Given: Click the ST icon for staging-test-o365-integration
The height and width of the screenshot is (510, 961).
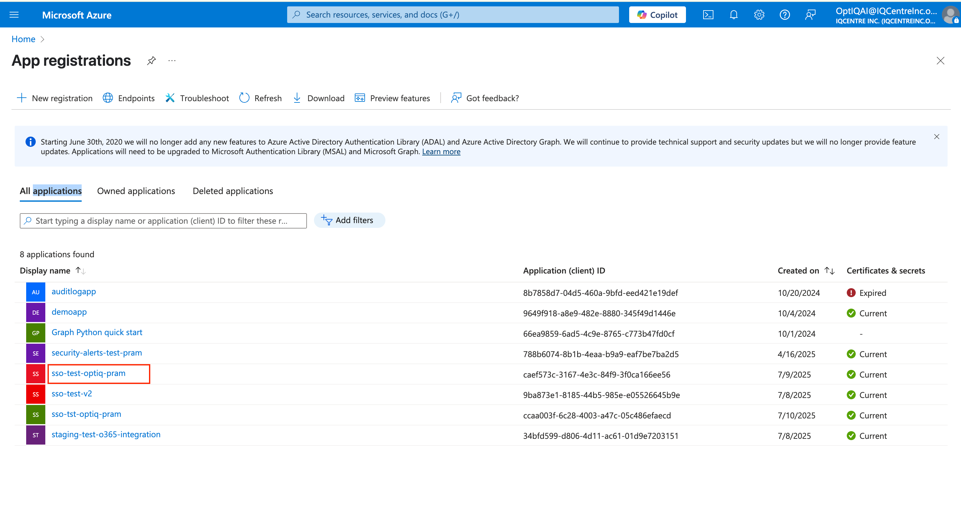Looking at the screenshot, I should click(x=35, y=435).
